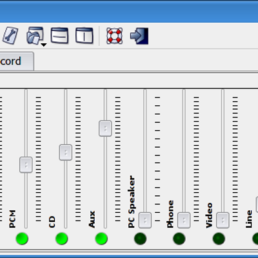The image size is (258, 258).
Task: Click the PCM channel label
Action: [x=12, y=219]
